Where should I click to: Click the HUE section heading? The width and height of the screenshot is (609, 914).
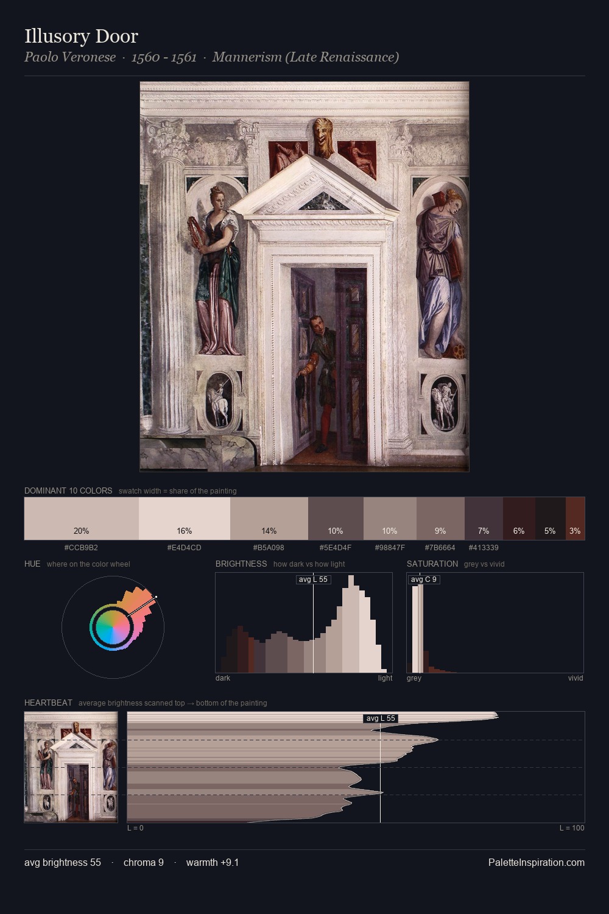32,564
